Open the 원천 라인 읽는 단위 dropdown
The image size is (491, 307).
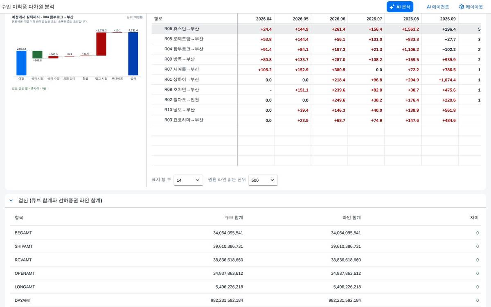[x=263, y=180]
